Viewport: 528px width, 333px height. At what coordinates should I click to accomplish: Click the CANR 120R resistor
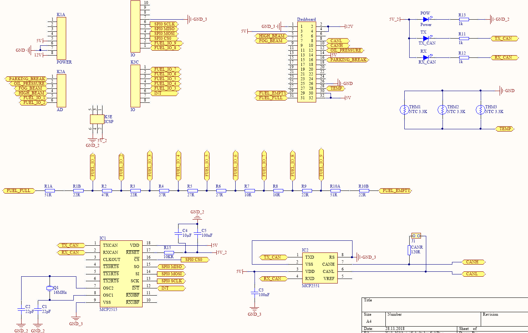[409, 250]
